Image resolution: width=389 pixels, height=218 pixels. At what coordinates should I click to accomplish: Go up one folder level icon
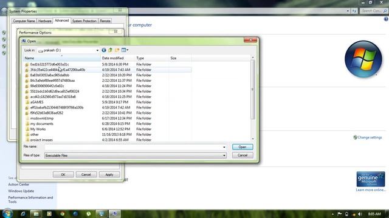click(111, 50)
